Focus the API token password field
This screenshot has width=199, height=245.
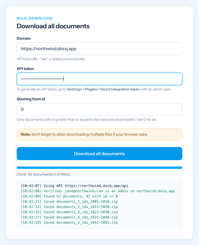tap(99, 79)
